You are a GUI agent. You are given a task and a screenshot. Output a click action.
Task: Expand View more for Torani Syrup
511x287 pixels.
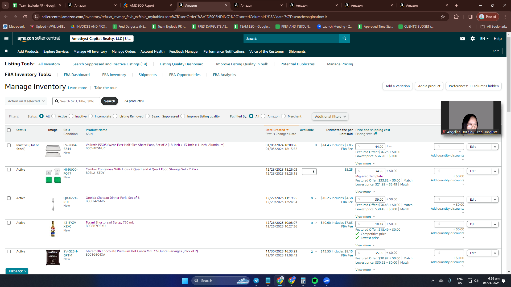365,245
